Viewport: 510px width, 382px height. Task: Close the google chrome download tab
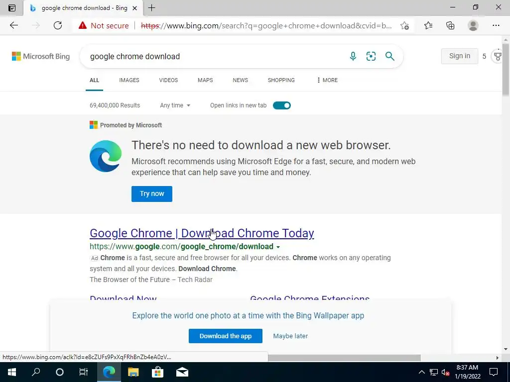[x=134, y=8]
